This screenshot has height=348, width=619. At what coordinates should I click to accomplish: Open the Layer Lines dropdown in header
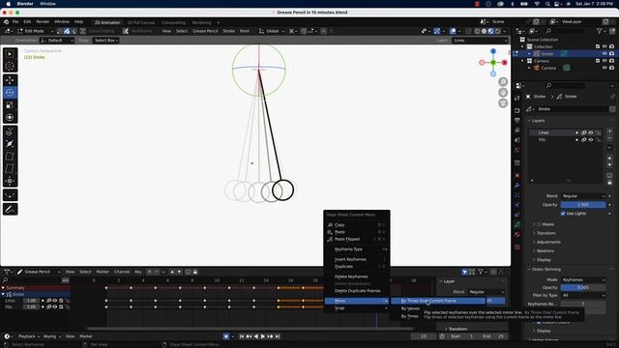pyautogui.click(x=480, y=41)
